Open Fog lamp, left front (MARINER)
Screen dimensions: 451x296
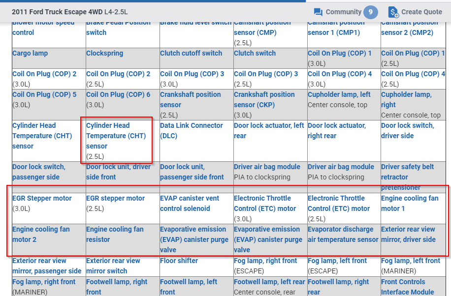411,261
